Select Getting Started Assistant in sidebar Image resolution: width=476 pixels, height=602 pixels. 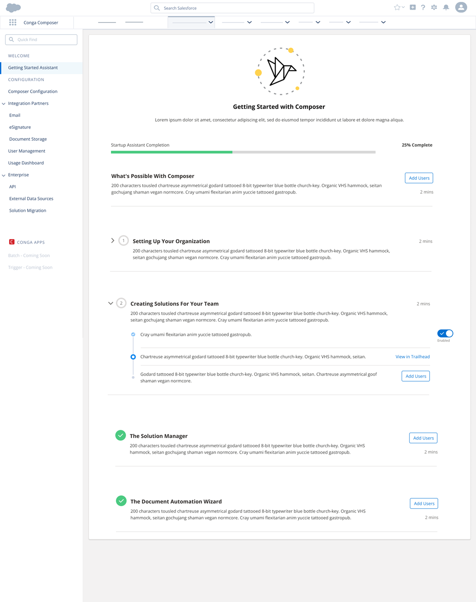[41, 68]
